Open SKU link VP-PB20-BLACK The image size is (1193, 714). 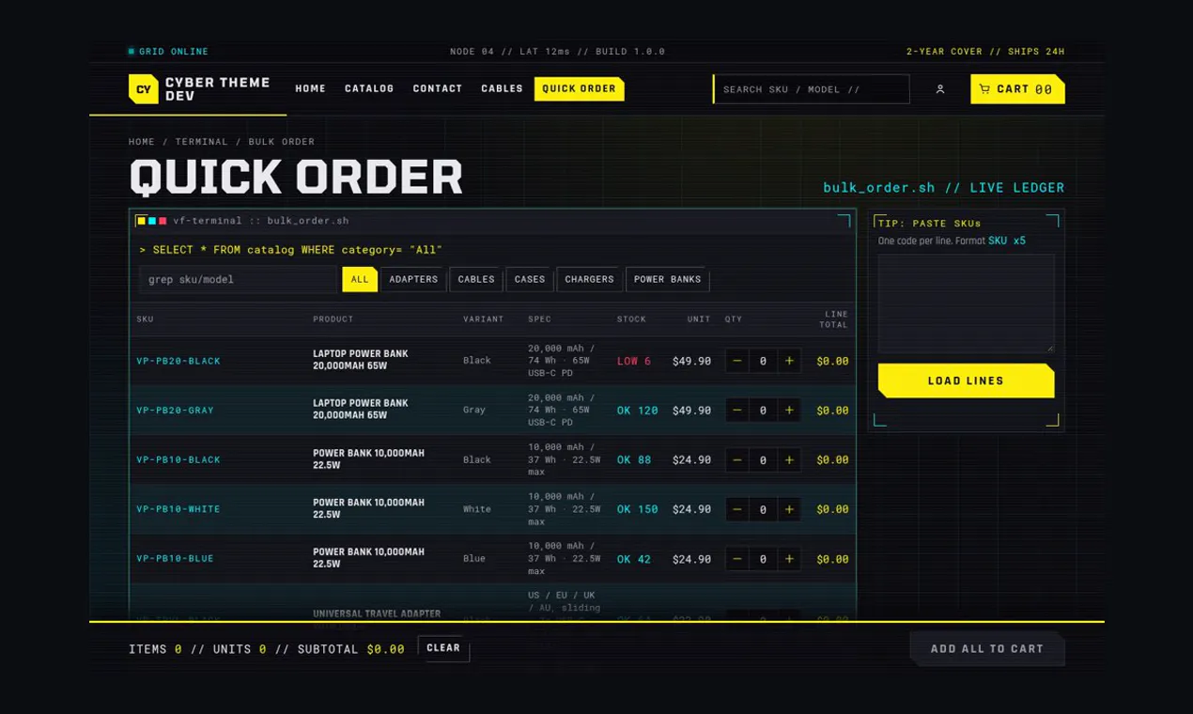(x=178, y=361)
